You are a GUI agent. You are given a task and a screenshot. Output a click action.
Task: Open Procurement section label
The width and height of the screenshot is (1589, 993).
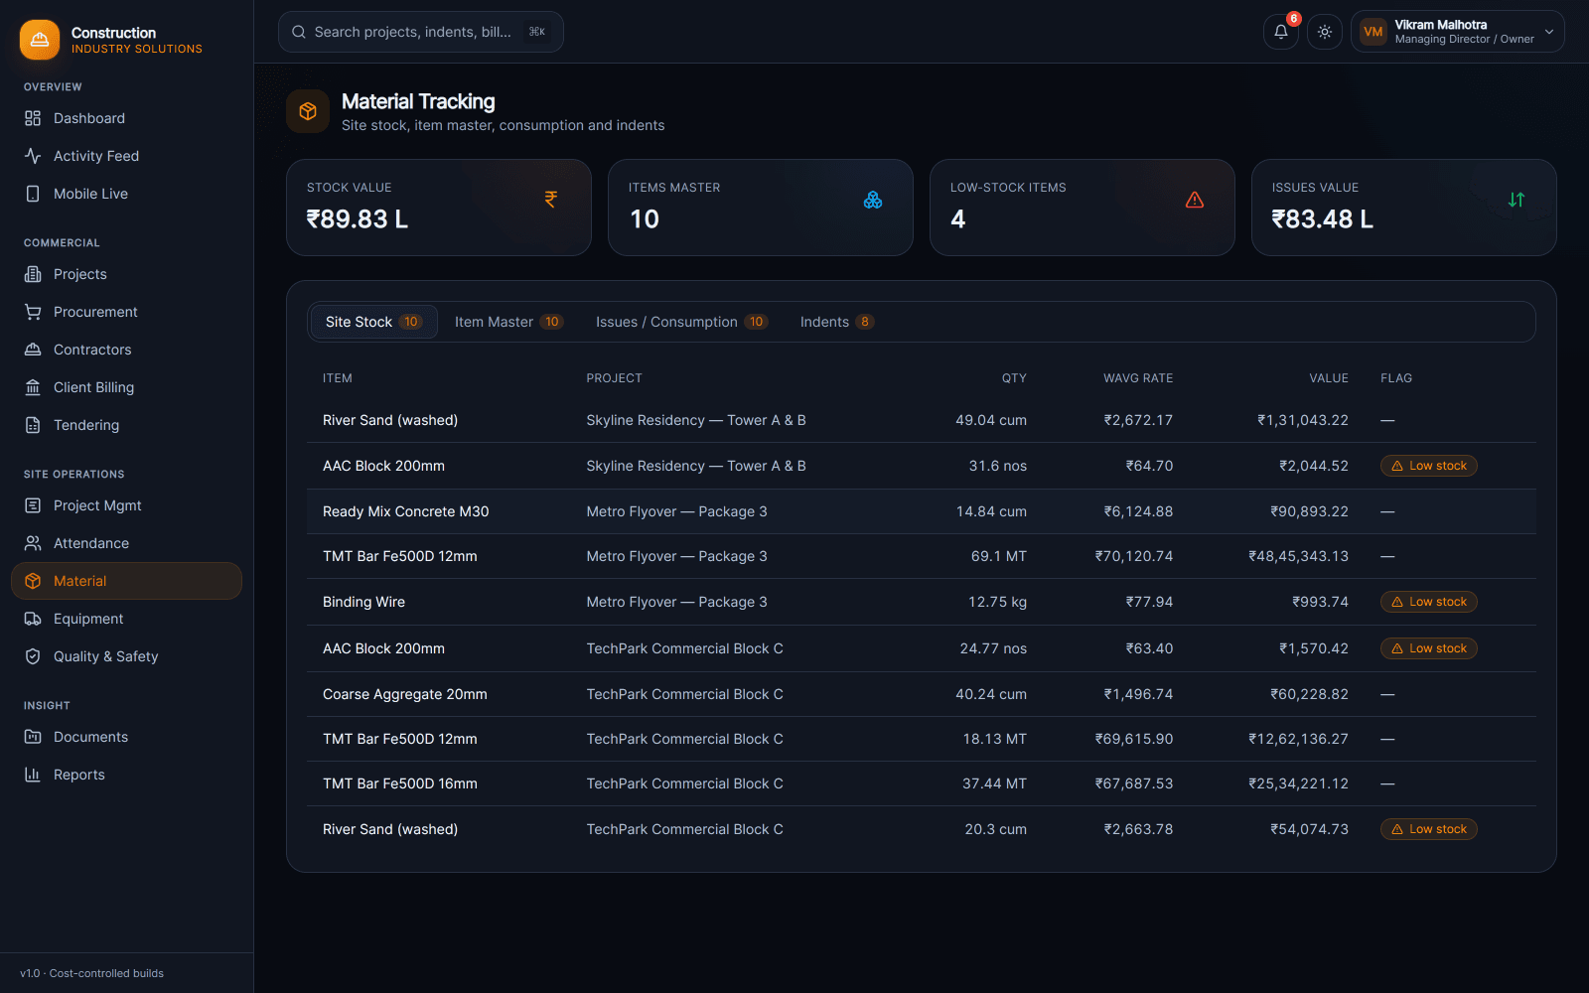coord(95,312)
